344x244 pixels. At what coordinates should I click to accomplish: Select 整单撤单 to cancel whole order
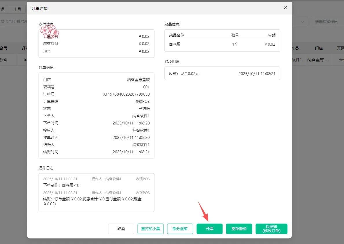pos(239,229)
